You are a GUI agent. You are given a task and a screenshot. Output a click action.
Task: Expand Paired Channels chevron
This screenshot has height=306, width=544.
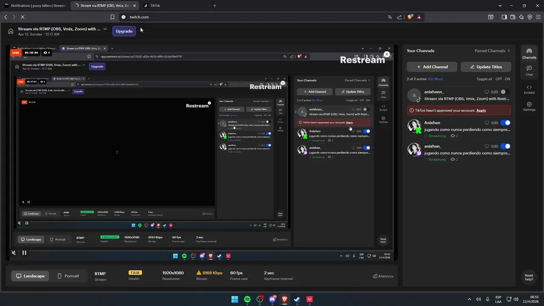pyautogui.click(x=509, y=51)
